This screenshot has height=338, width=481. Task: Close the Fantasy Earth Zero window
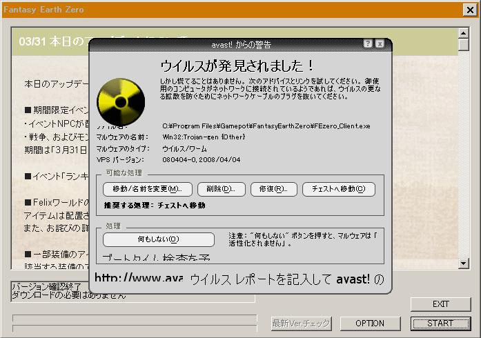click(470, 10)
